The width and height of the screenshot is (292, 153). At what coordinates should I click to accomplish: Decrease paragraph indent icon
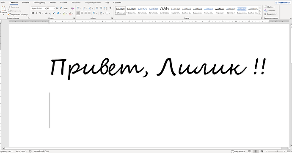click(97, 8)
